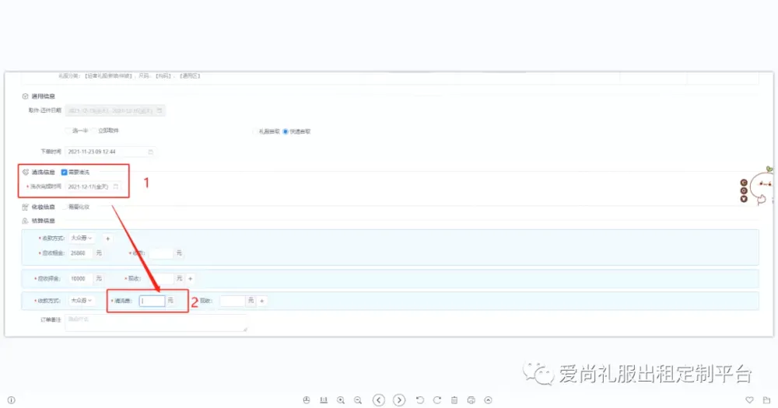The height and width of the screenshot is (408, 778).
Task: Tick the 立即取件 checkbox
Action: point(93,131)
